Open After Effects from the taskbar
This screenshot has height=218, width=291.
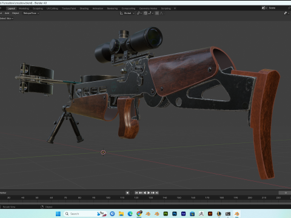pyautogui.click(x=183, y=214)
